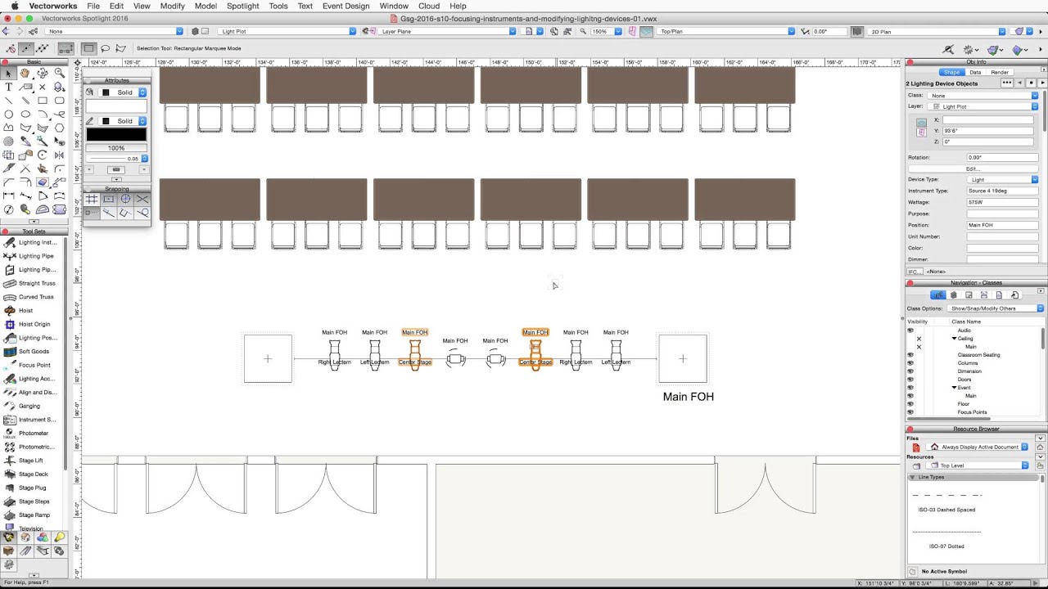Screen dimensions: 1048x589
Task: Open Class Options Show/Snap/Modify Others dropdown
Action: click(x=996, y=308)
